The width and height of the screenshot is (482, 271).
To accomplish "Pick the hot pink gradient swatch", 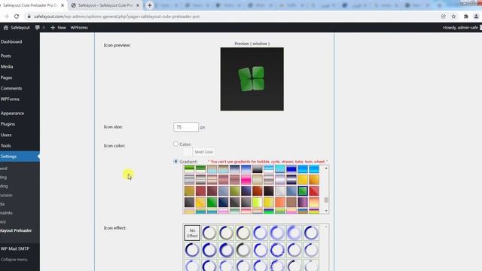I will (x=246, y=180).
